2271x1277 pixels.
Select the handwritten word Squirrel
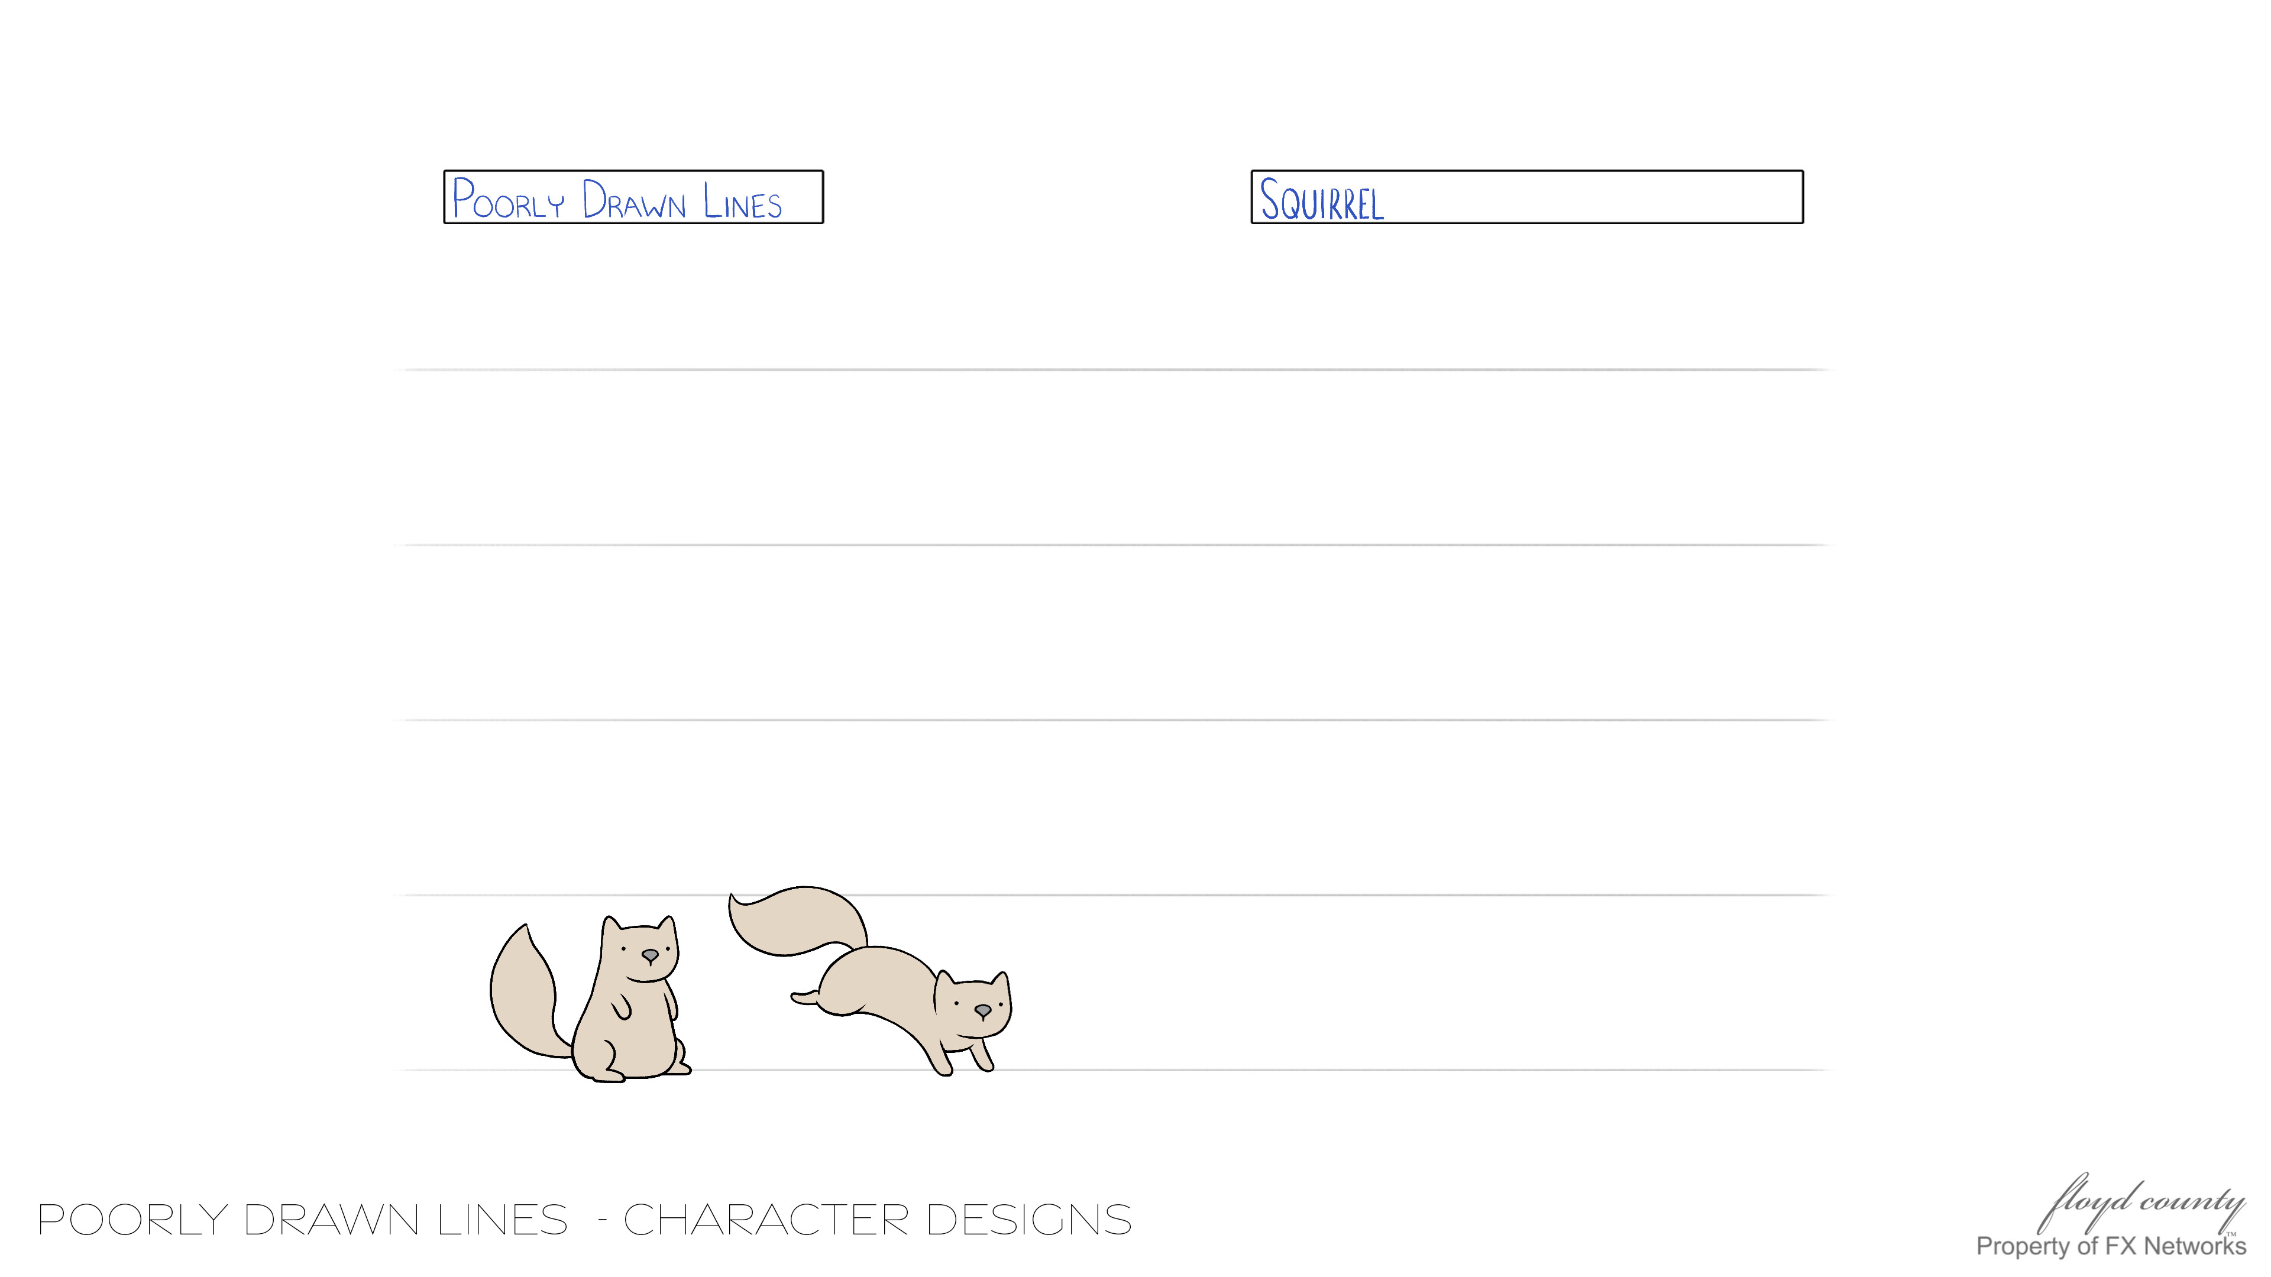click(1321, 199)
